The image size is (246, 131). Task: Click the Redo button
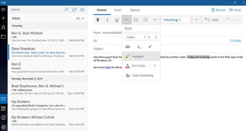(232, 20)
